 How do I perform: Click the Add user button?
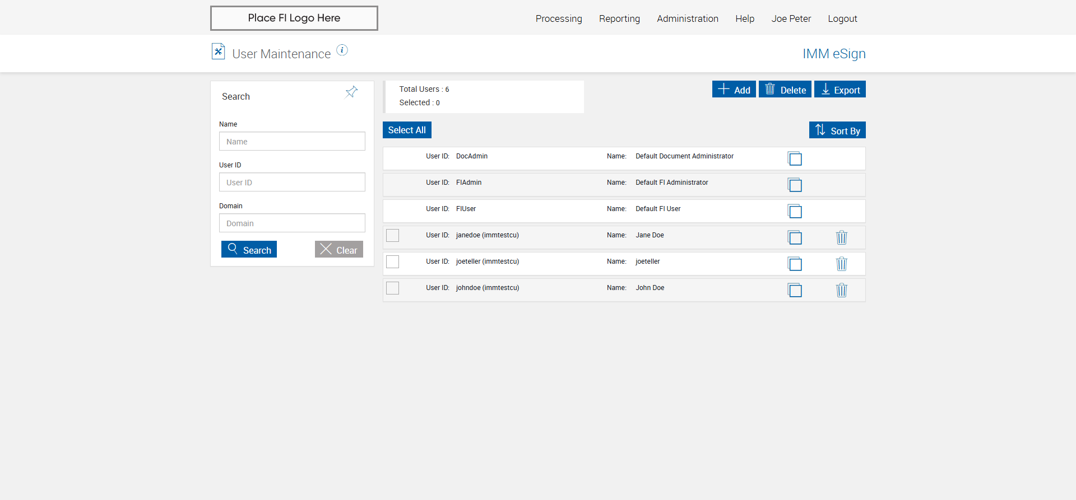point(734,89)
